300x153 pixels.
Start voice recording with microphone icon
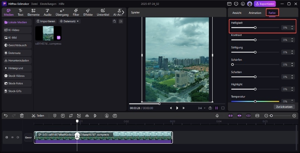pos(217,116)
